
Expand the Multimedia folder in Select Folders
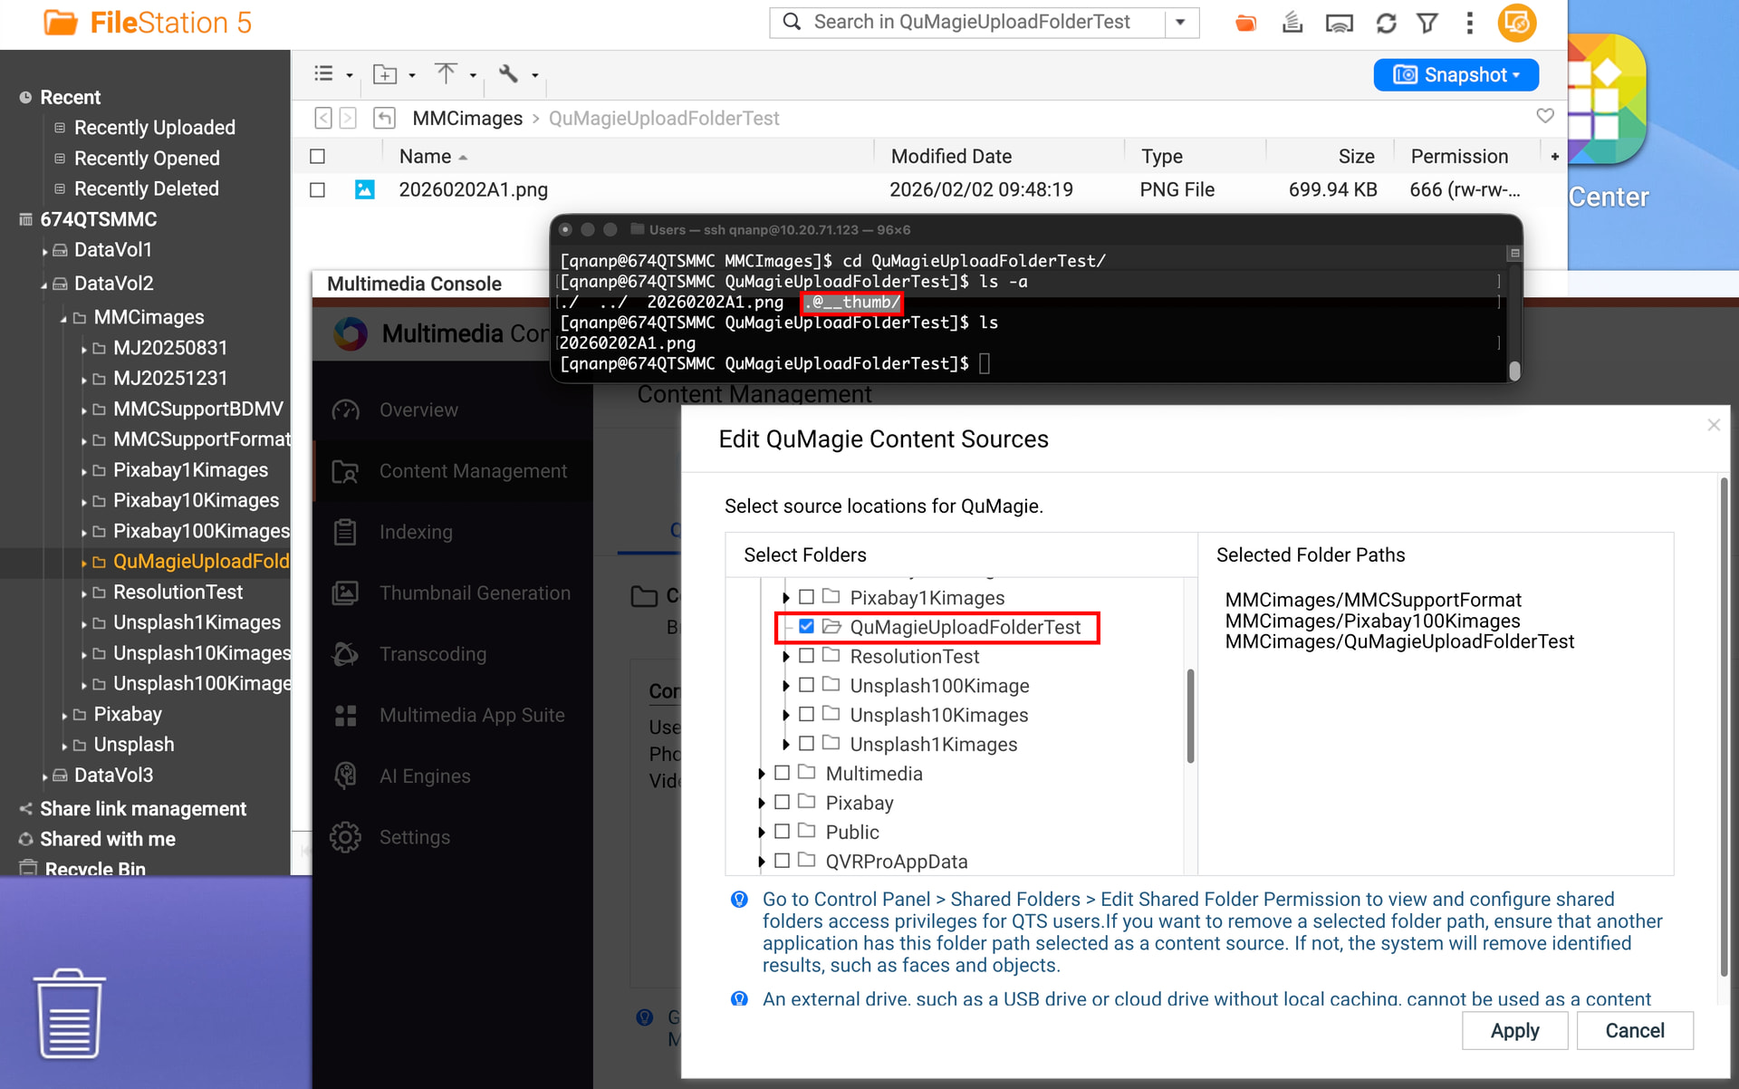[762, 774]
